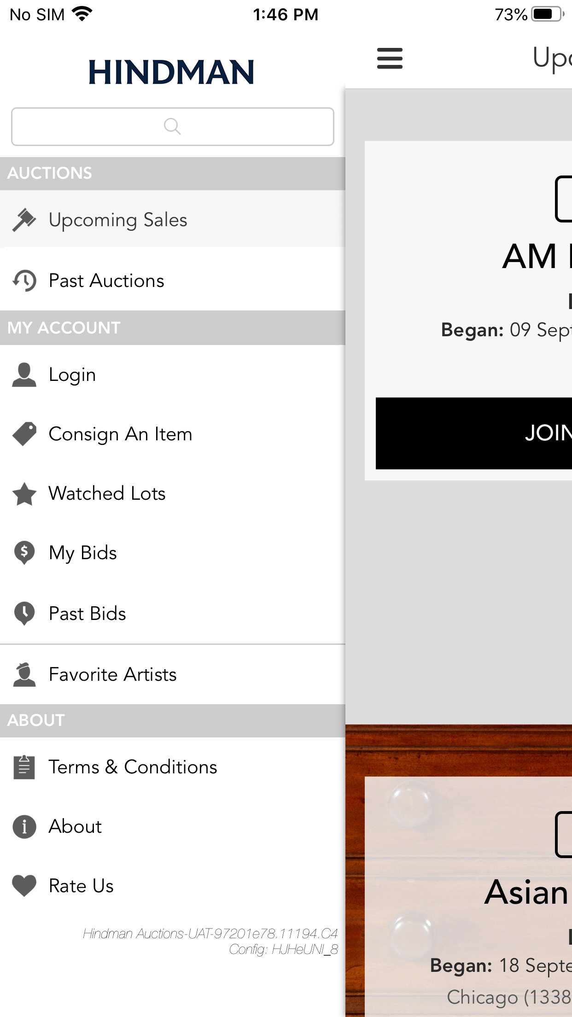The width and height of the screenshot is (572, 1017).
Task: Tap the artist icon for Favorite Artists
Action: pos(24,675)
